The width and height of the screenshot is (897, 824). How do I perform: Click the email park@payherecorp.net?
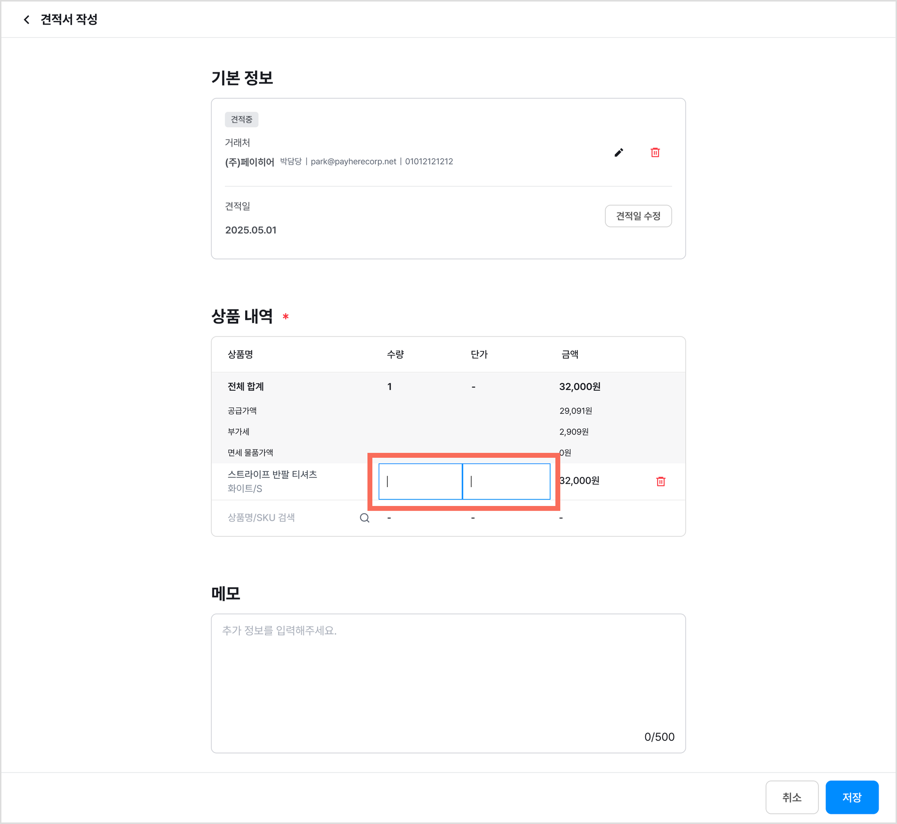tap(353, 161)
